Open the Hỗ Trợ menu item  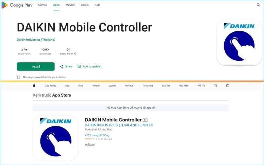[201, 86]
